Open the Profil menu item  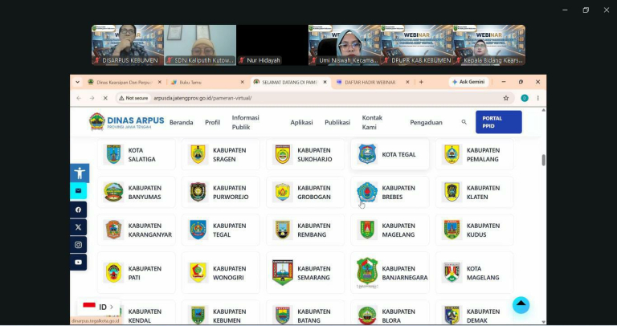pyautogui.click(x=212, y=122)
